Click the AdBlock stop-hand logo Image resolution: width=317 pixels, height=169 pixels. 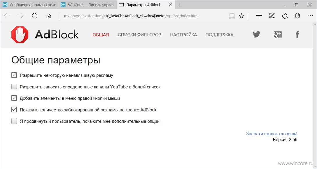coord(20,35)
